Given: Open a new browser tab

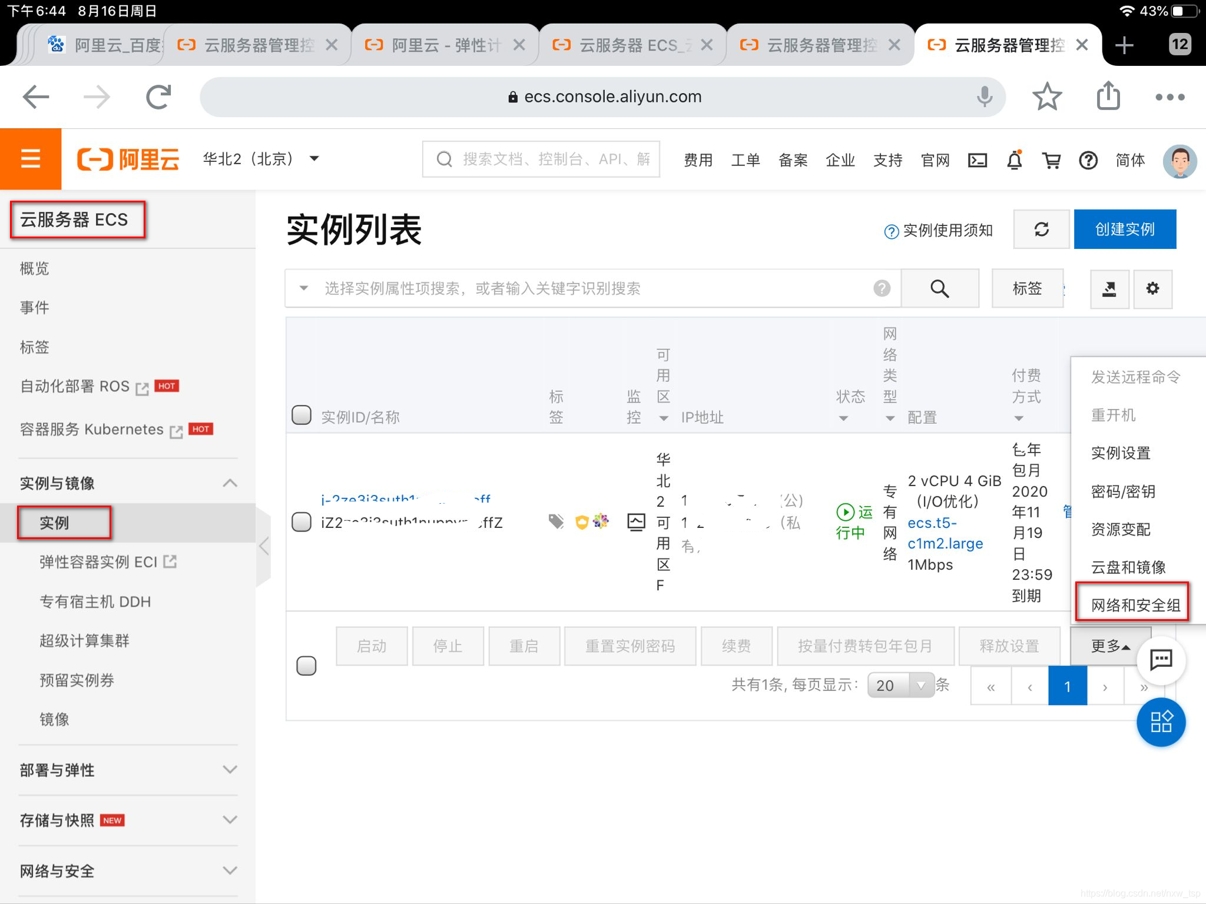Looking at the screenshot, I should click(x=1124, y=45).
